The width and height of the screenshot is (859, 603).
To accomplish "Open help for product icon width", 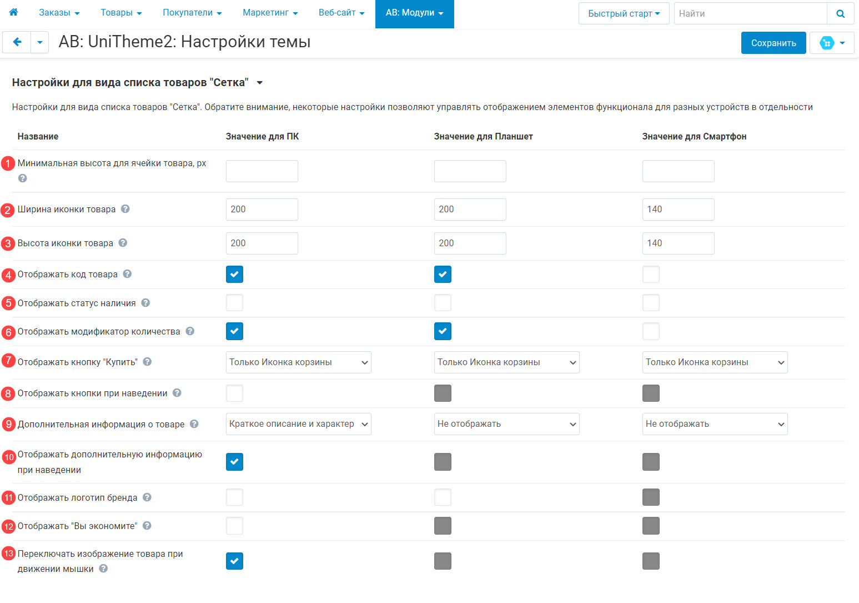I will tap(125, 209).
